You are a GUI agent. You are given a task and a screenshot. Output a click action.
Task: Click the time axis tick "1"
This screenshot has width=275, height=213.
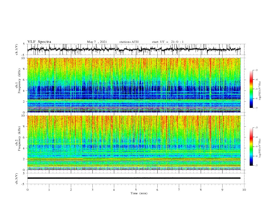(x=49, y=190)
